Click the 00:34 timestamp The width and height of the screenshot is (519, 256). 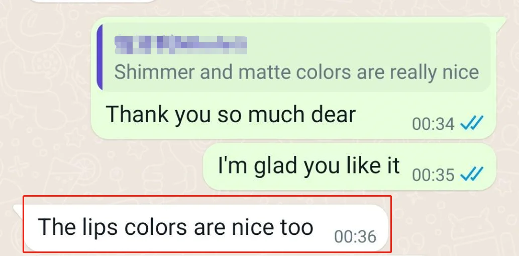tap(433, 124)
